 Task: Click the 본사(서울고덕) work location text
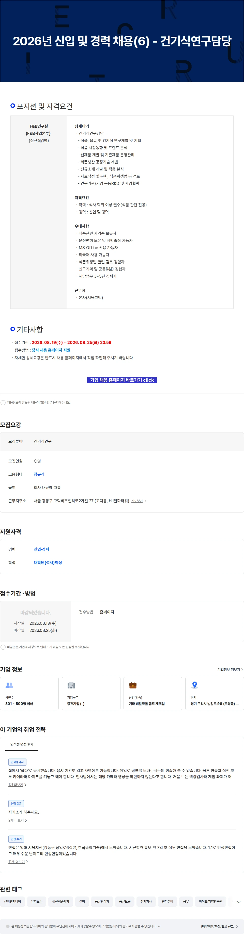click(x=91, y=298)
